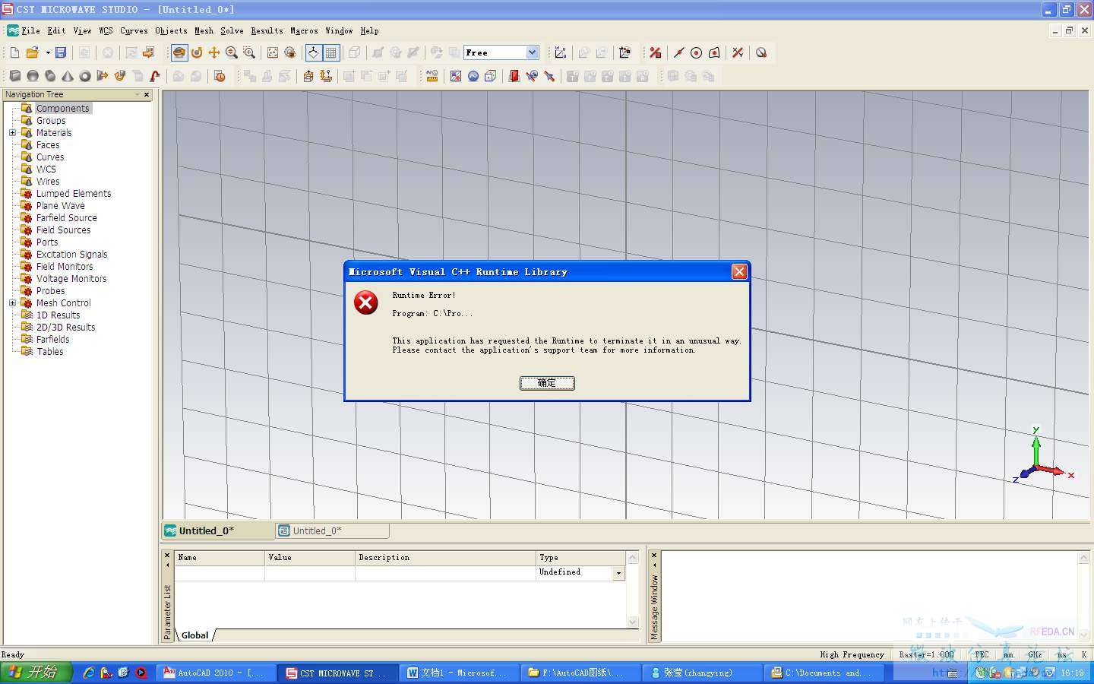Select Excitation Signals in the tree
This screenshot has height=684, width=1094.
pyautogui.click(x=72, y=255)
